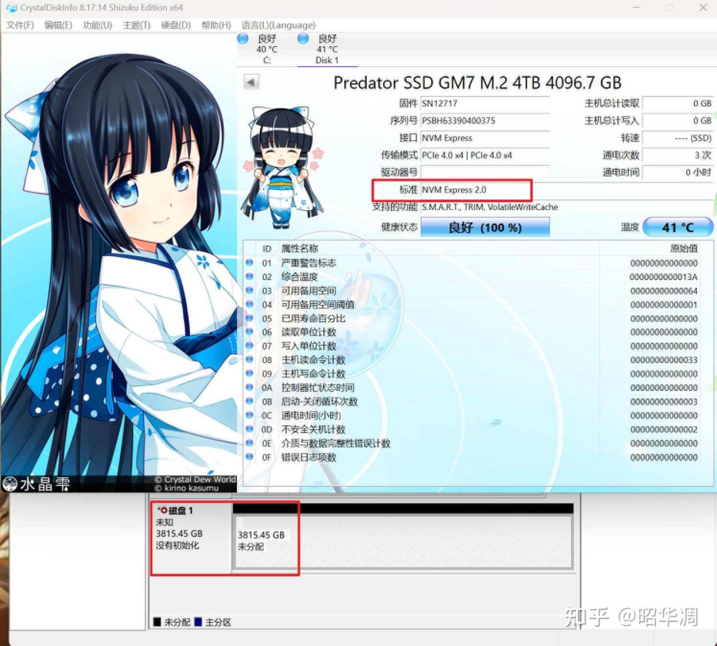
Task: Select raw value 00000000000001
Action: pos(664,305)
